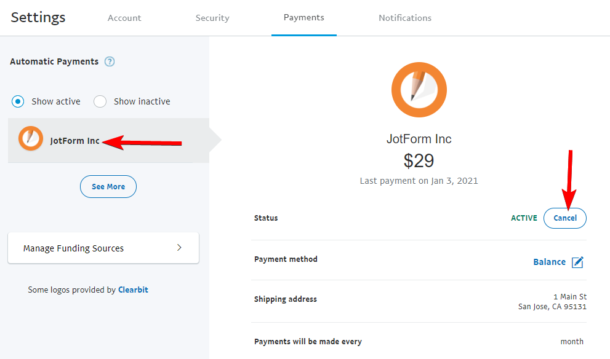
Task: Select JotForm Inc from the active payments list
Action: (74, 140)
